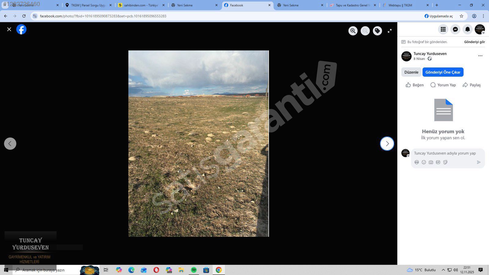Click the Gönderiyi Öne Çıkar button
Image resolution: width=489 pixels, height=275 pixels.
(x=443, y=72)
